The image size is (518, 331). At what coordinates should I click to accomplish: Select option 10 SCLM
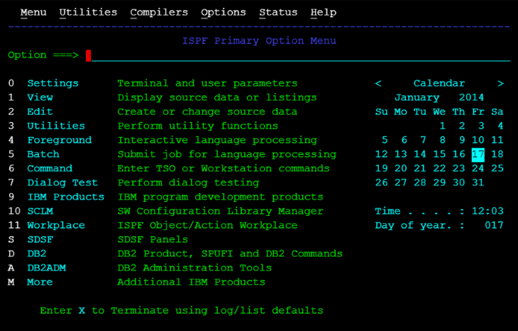40,211
